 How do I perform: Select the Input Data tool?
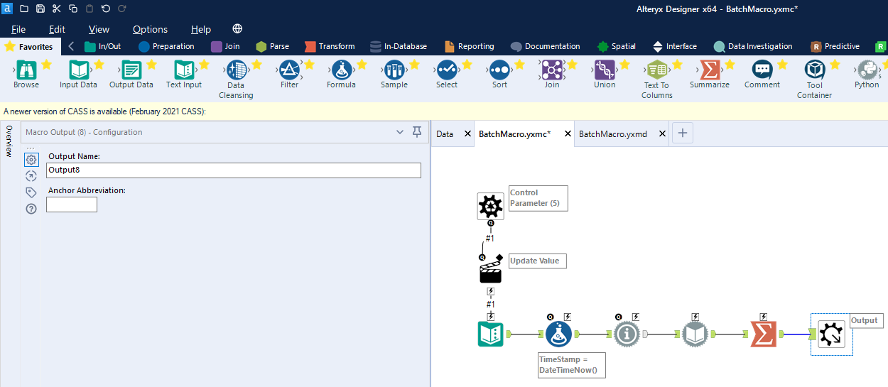(78, 70)
